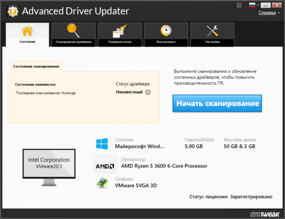
Task: Open the Сканирование драйверов tab
Action: coord(74,35)
